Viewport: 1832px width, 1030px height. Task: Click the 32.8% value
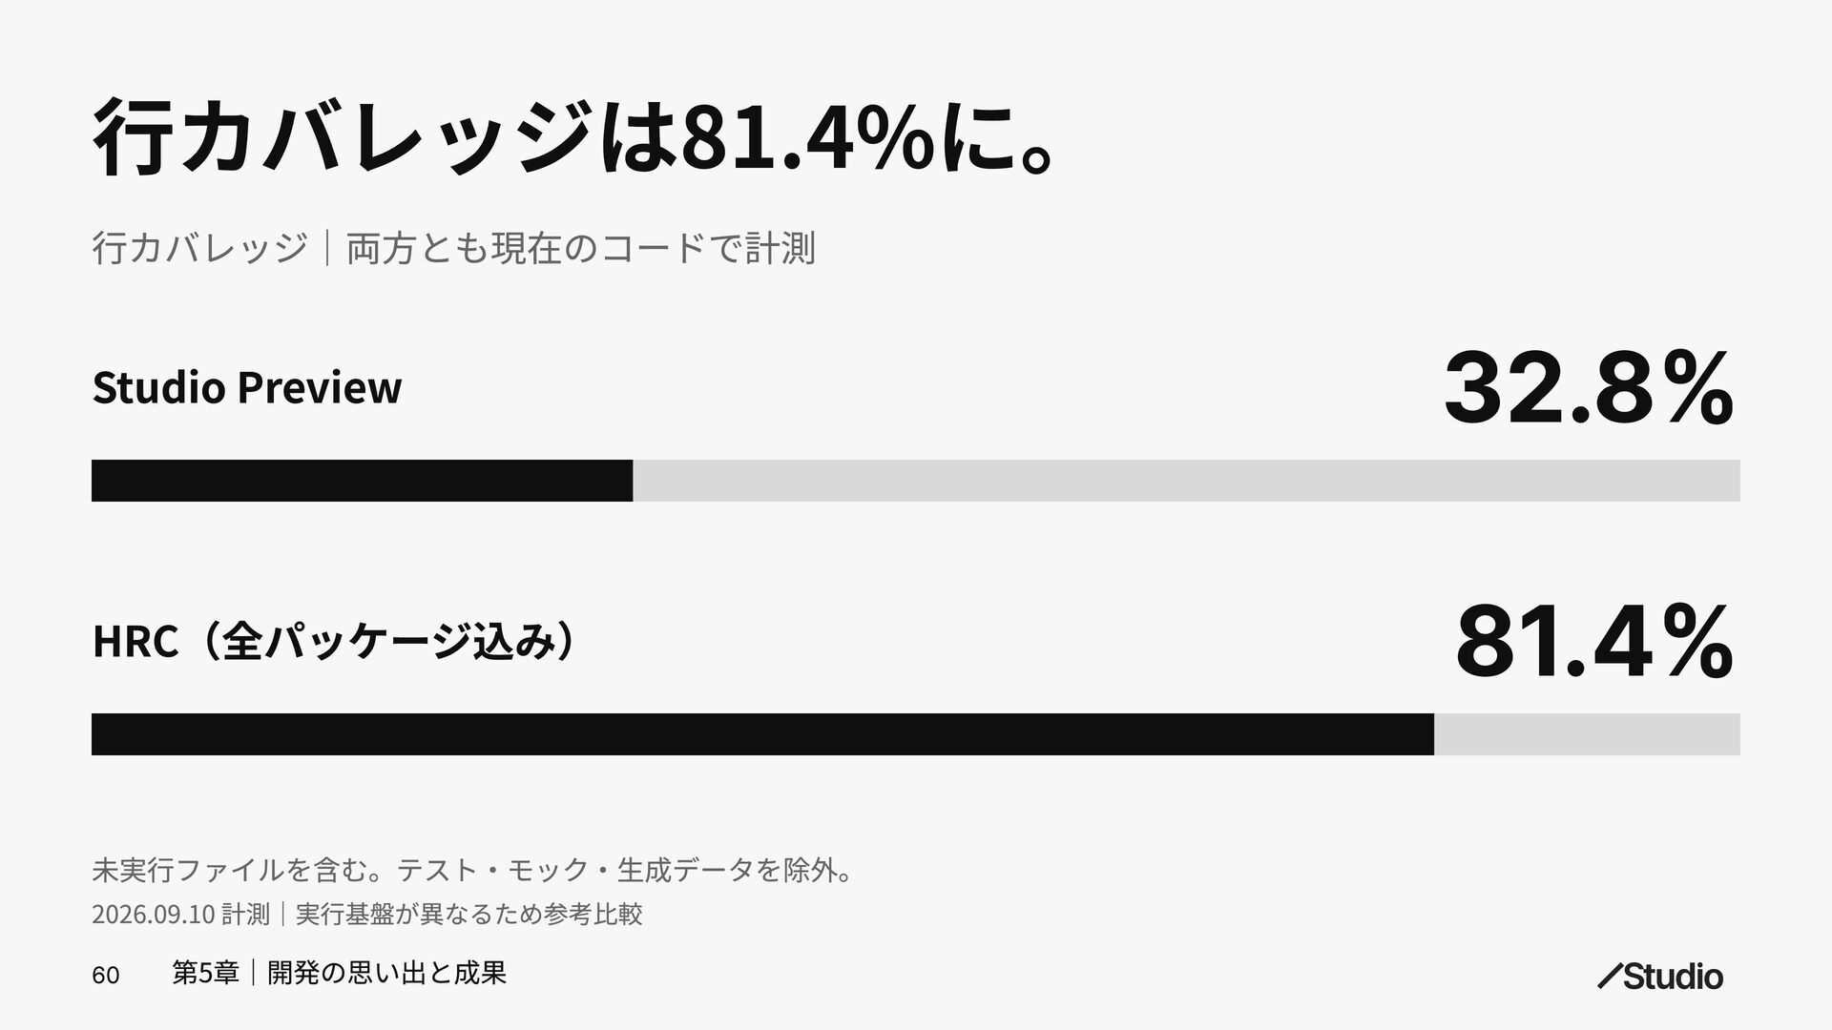pyautogui.click(x=1589, y=388)
